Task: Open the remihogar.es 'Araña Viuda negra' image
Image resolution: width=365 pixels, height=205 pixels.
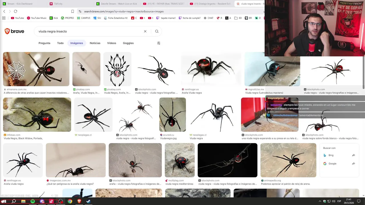Action: point(211,69)
